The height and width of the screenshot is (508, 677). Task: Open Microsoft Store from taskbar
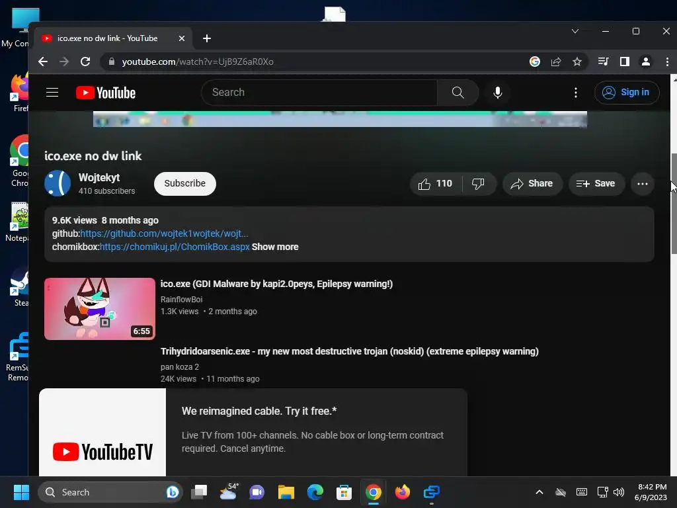pos(344,492)
